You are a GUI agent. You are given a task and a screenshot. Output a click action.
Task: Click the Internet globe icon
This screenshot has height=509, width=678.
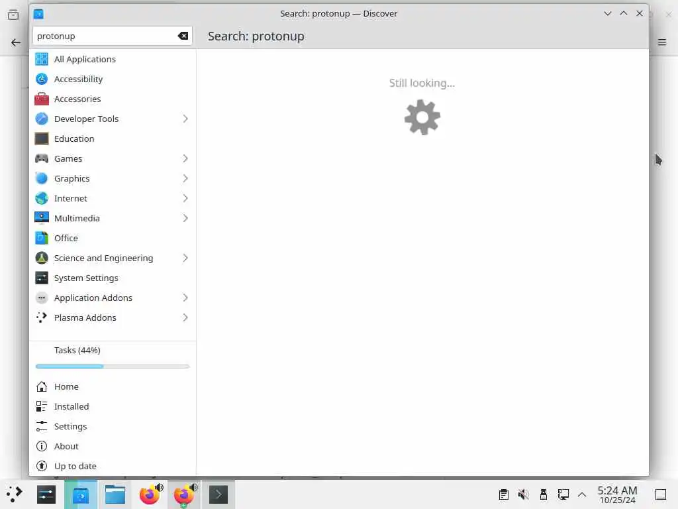(x=42, y=199)
